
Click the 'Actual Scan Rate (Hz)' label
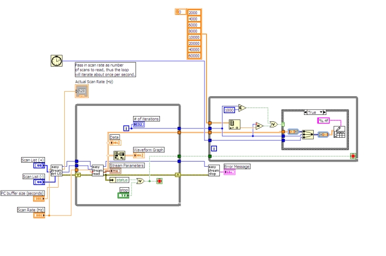pyautogui.click(x=94, y=82)
